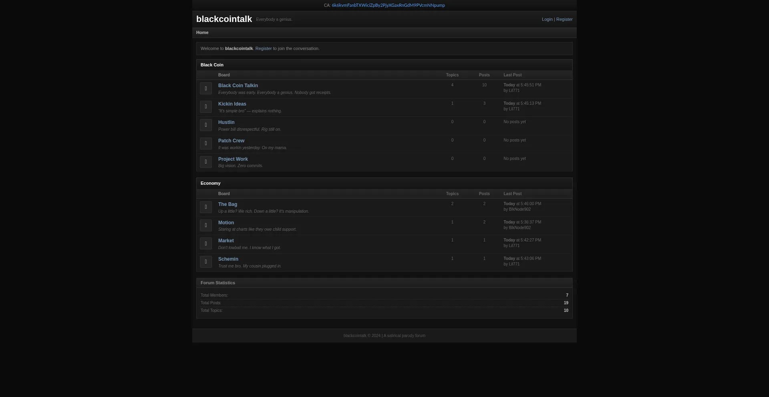The width and height of the screenshot is (769, 397).
Task: Click the board icon beside Black Coin Talkin
Action: click(x=205, y=88)
